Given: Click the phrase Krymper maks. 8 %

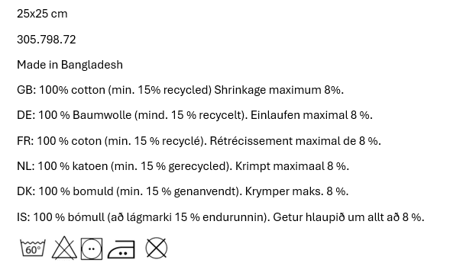Looking at the screenshot, I should 296,191.
